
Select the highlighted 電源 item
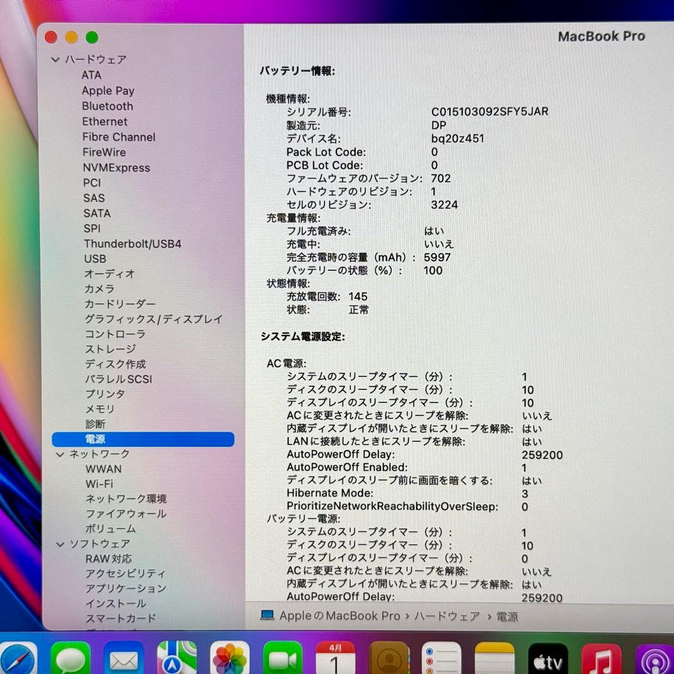143,439
